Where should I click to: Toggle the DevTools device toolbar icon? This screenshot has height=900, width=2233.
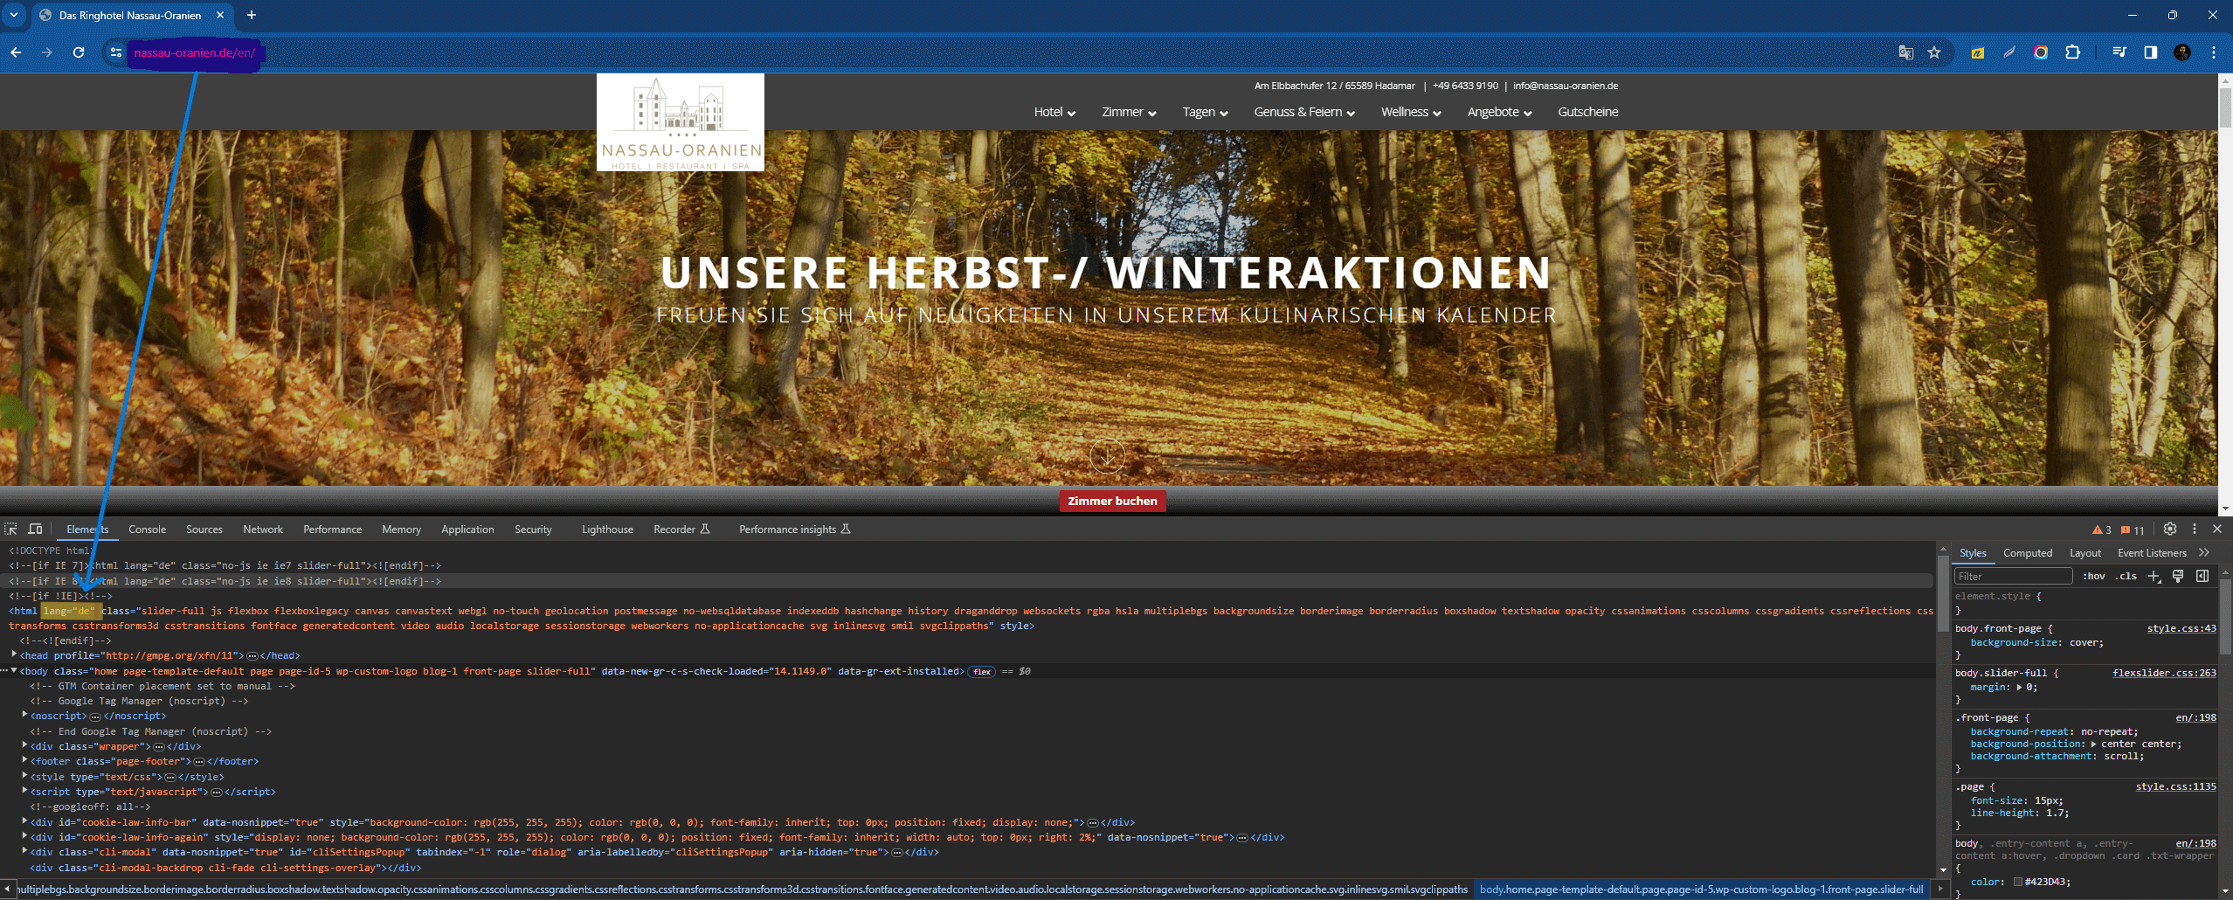35,529
